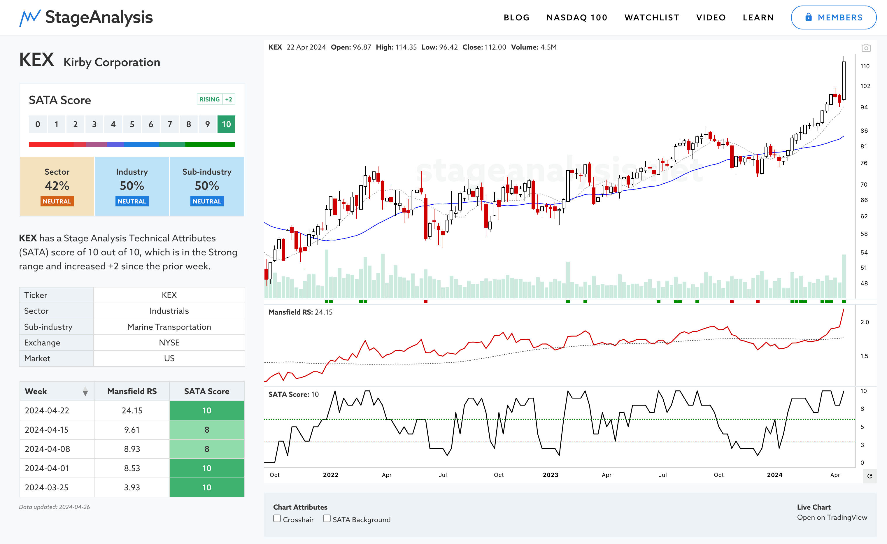887x544 pixels.
Task: Enable the Crosshair checkbox
Action: pos(277,519)
